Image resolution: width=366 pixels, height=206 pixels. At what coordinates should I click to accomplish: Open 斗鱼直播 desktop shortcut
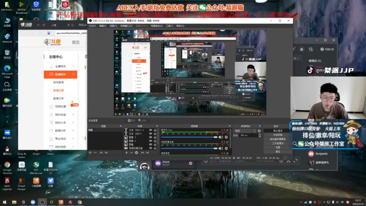pos(36,182)
